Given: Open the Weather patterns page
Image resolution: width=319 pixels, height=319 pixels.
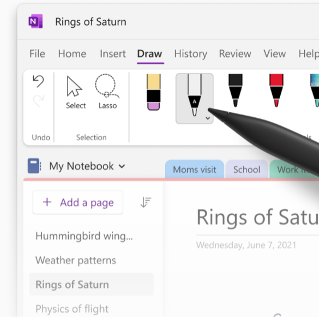Looking at the screenshot, I should tap(76, 260).
